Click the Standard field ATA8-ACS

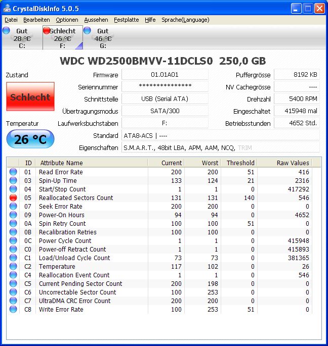(x=221, y=135)
